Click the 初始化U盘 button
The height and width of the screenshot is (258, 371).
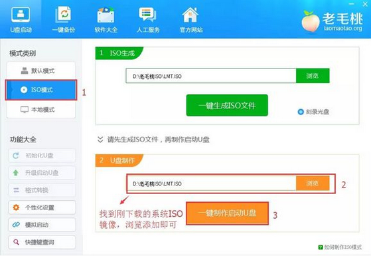[x=42, y=156]
